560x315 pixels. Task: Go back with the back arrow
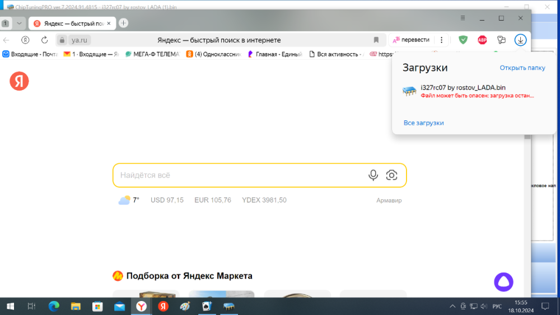(6, 40)
